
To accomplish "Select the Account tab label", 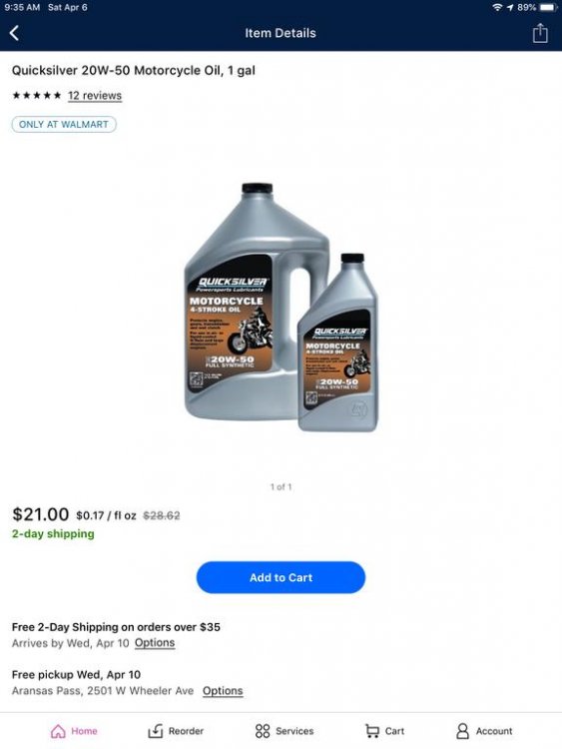I will pos(494,731).
